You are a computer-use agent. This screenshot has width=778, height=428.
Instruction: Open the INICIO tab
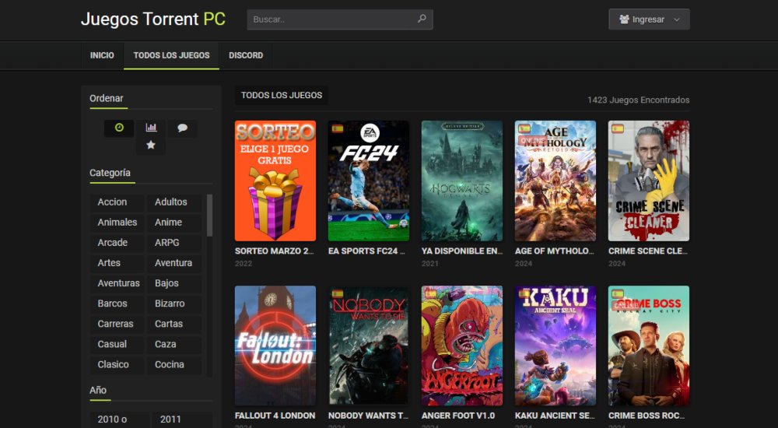pos(102,55)
